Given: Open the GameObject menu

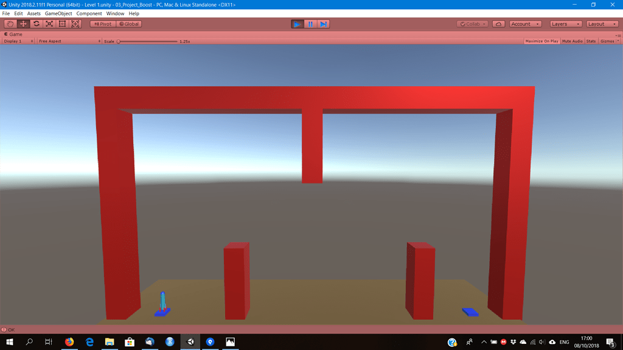Looking at the screenshot, I should coord(58,13).
